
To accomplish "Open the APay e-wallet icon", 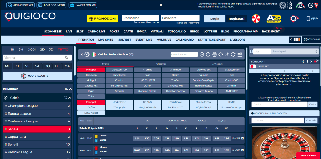I will click(x=274, y=18).
